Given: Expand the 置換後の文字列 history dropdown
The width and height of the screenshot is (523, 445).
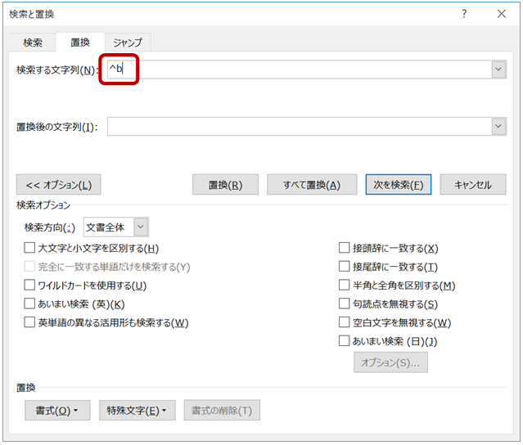Looking at the screenshot, I should [498, 127].
